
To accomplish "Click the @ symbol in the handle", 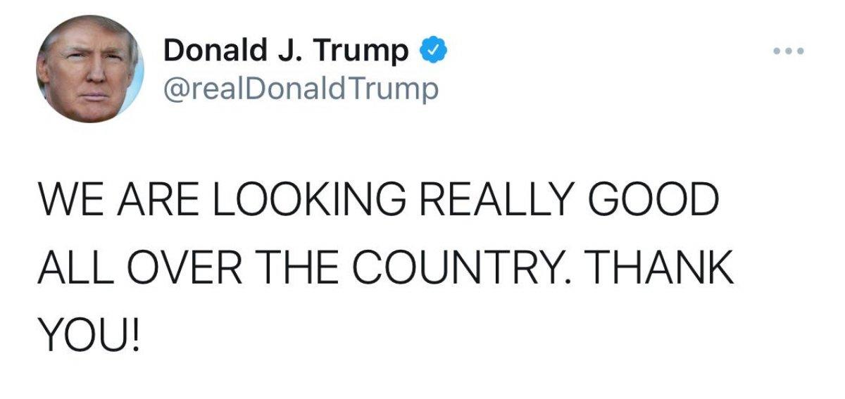I will [x=174, y=90].
